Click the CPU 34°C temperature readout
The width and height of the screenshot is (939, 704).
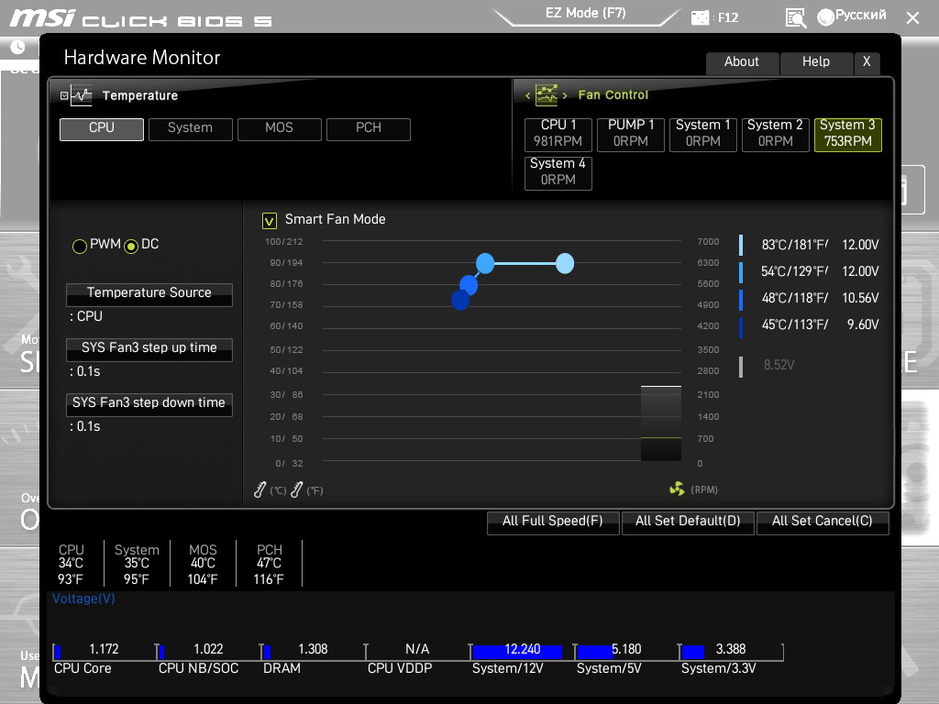pyautogui.click(x=71, y=564)
